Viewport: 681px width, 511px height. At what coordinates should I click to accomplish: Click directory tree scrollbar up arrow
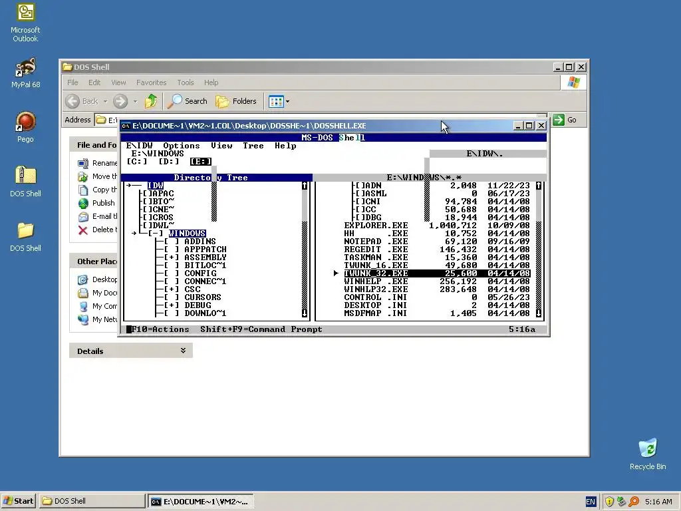coord(305,186)
